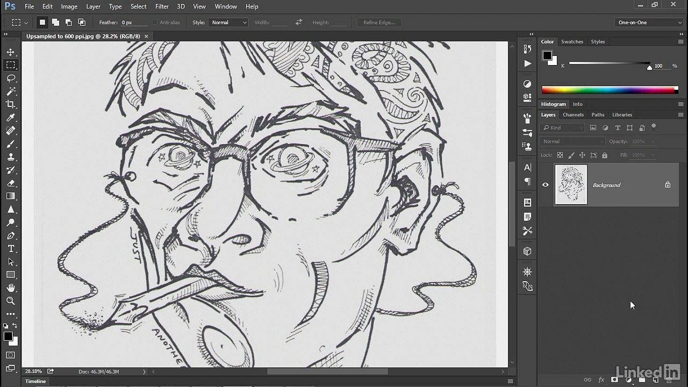688x387 pixels.
Task: Select the Magic Wand tool
Action: point(11,91)
